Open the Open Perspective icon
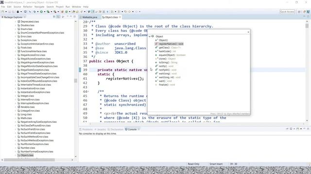Viewport: 311px width, 174px height. [x=299, y=12]
